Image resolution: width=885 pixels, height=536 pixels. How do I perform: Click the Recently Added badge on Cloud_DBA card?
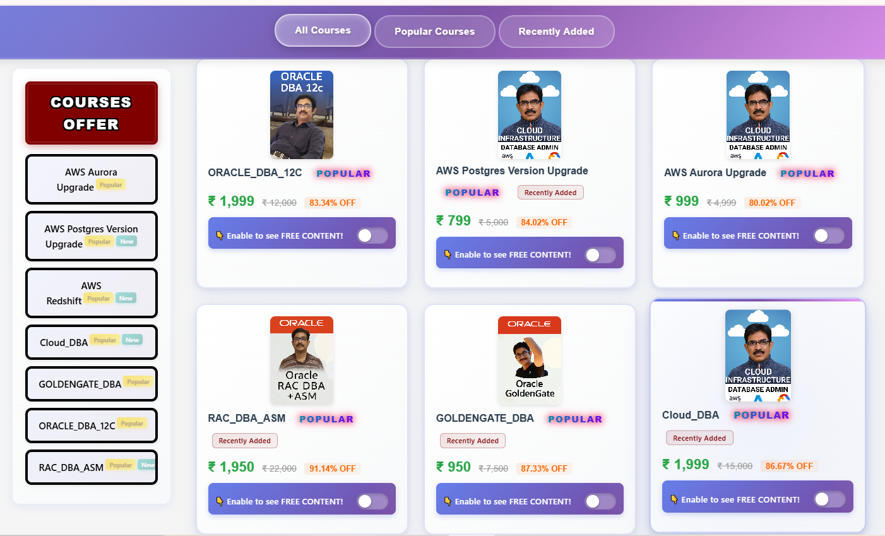coord(699,438)
